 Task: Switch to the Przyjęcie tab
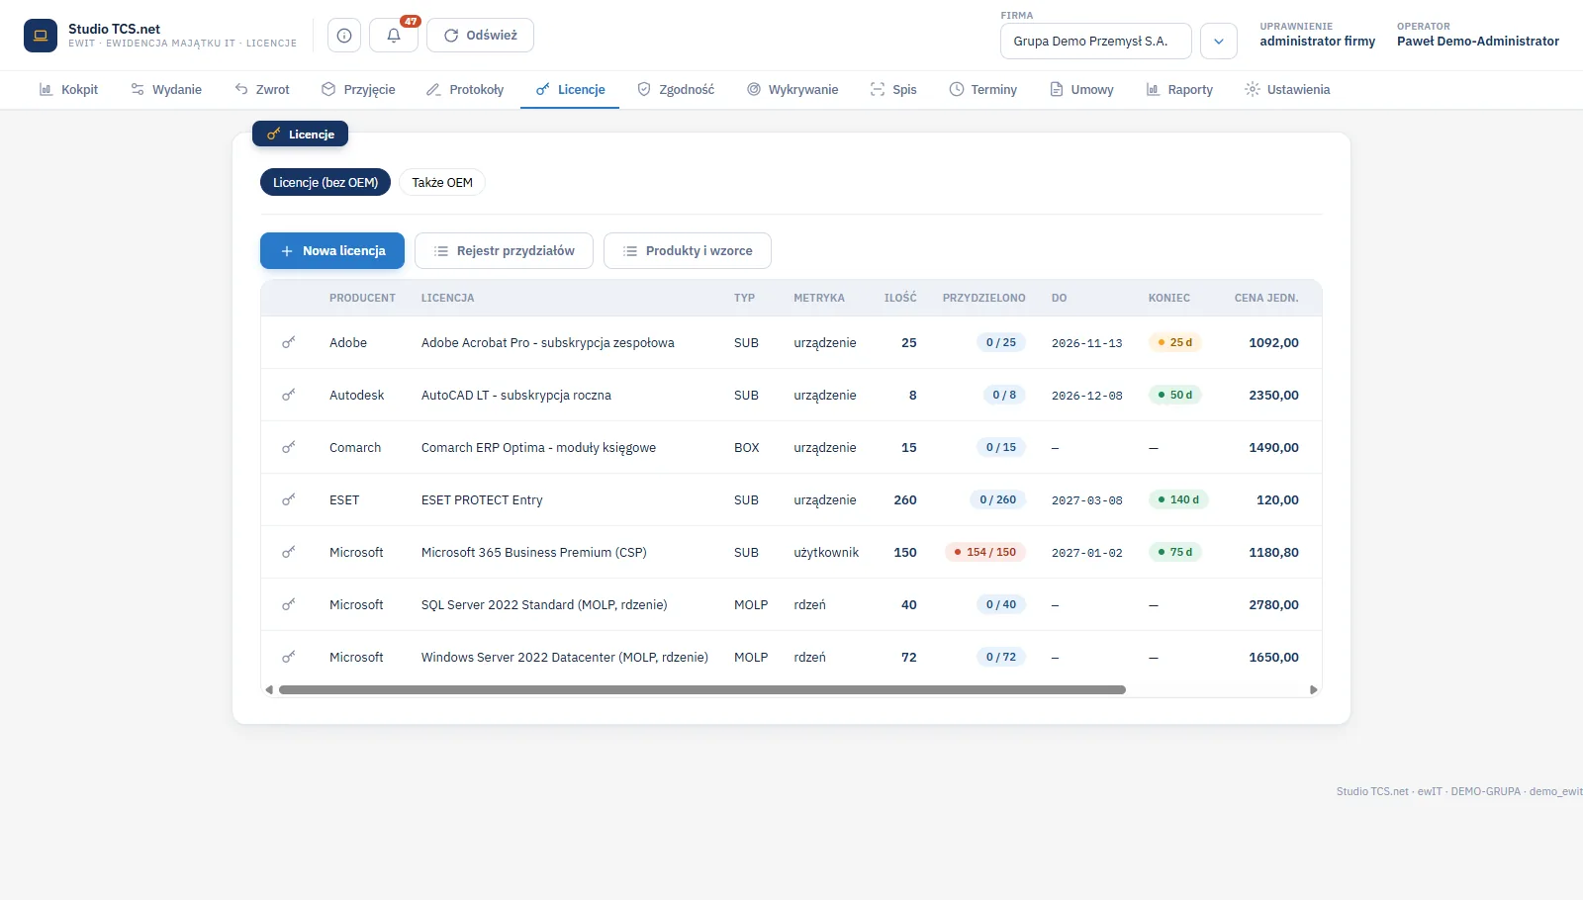pyautogui.click(x=358, y=89)
